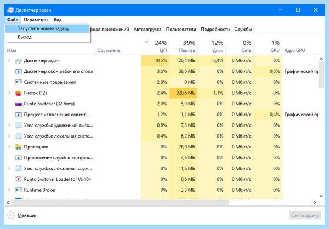Expand the Проводник process row
The height and width of the screenshot is (229, 329).
pyautogui.click(x=9, y=147)
